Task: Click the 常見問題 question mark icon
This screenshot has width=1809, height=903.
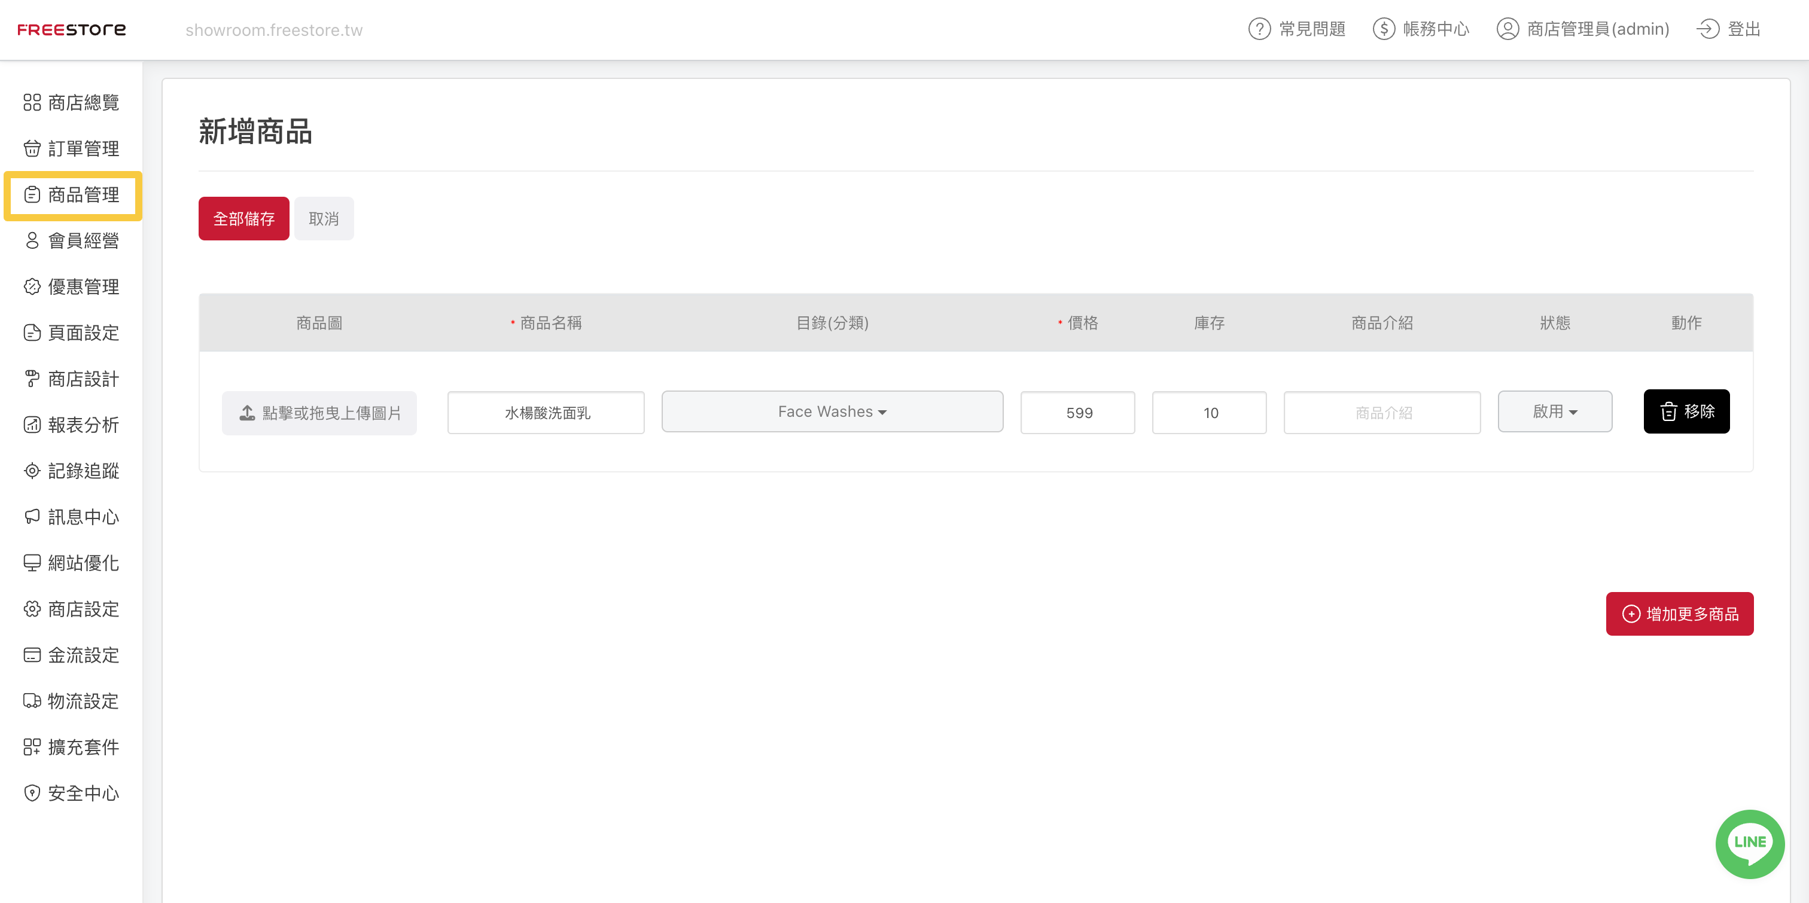Action: (1259, 29)
